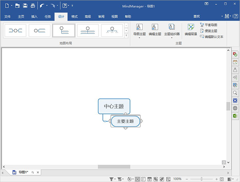Select the tree map layout with center line
Screen dimensions: 240x182
click(x=88, y=30)
